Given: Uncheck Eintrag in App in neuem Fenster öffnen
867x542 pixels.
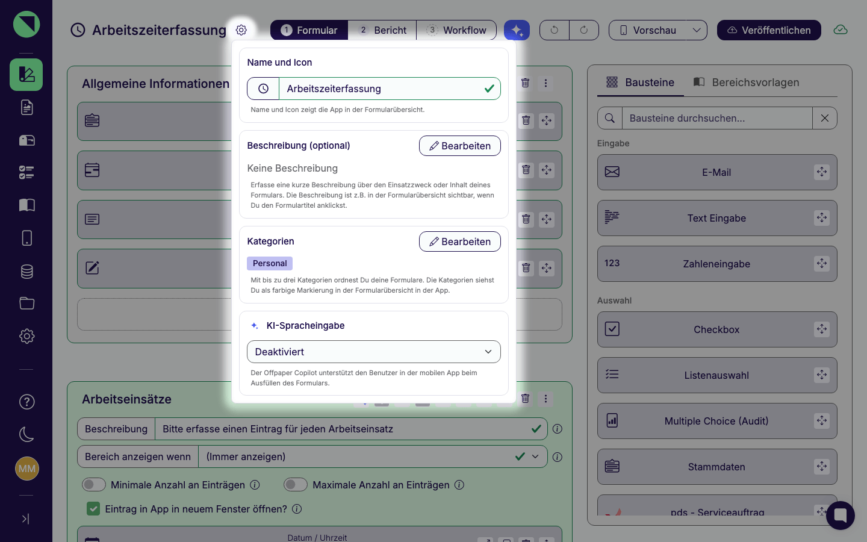Looking at the screenshot, I should (x=93, y=509).
